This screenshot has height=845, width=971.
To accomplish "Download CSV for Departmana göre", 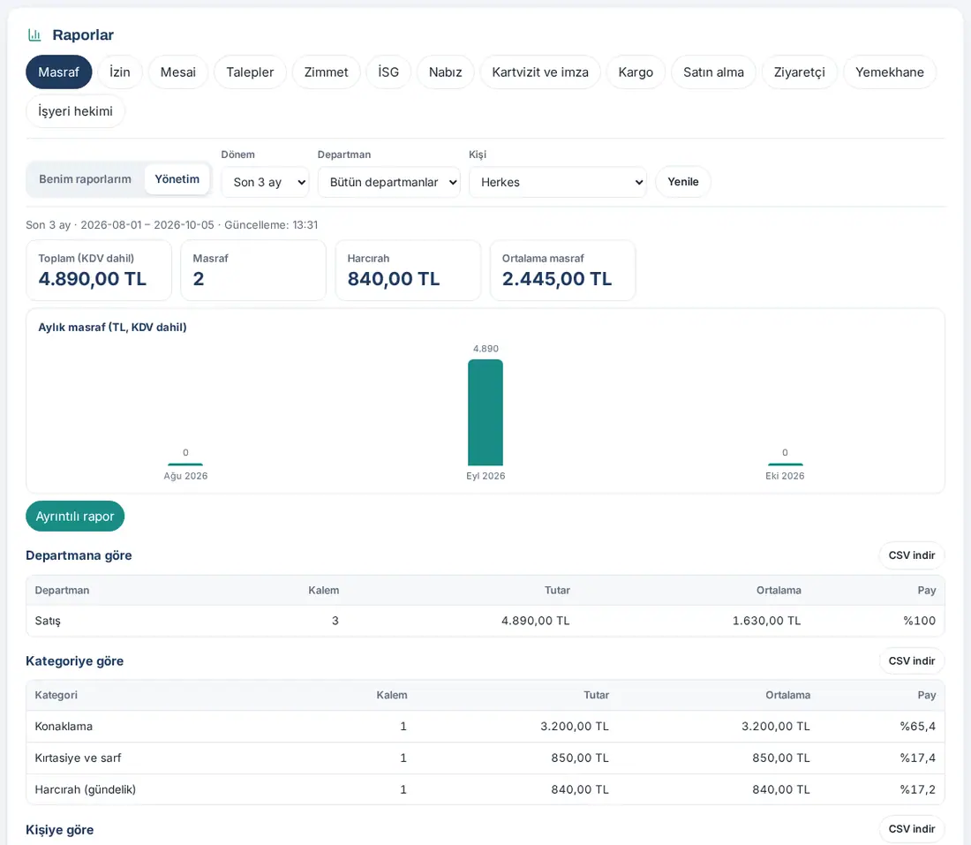I will pos(912,555).
